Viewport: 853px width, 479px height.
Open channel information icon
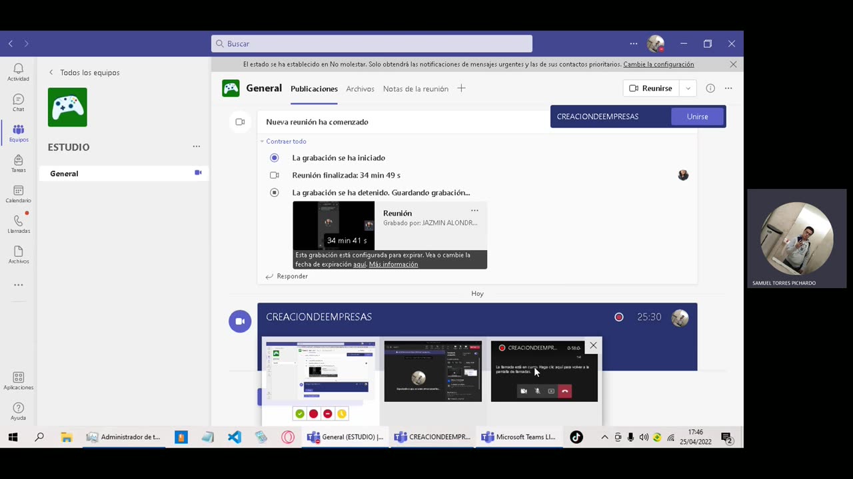[x=710, y=88]
